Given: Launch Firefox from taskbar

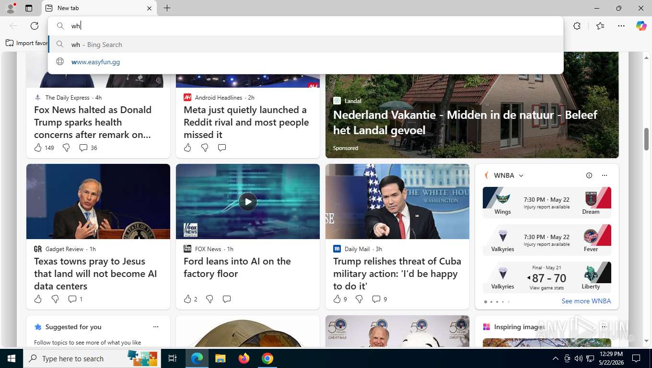Looking at the screenshot, I should tap(244, 358).
